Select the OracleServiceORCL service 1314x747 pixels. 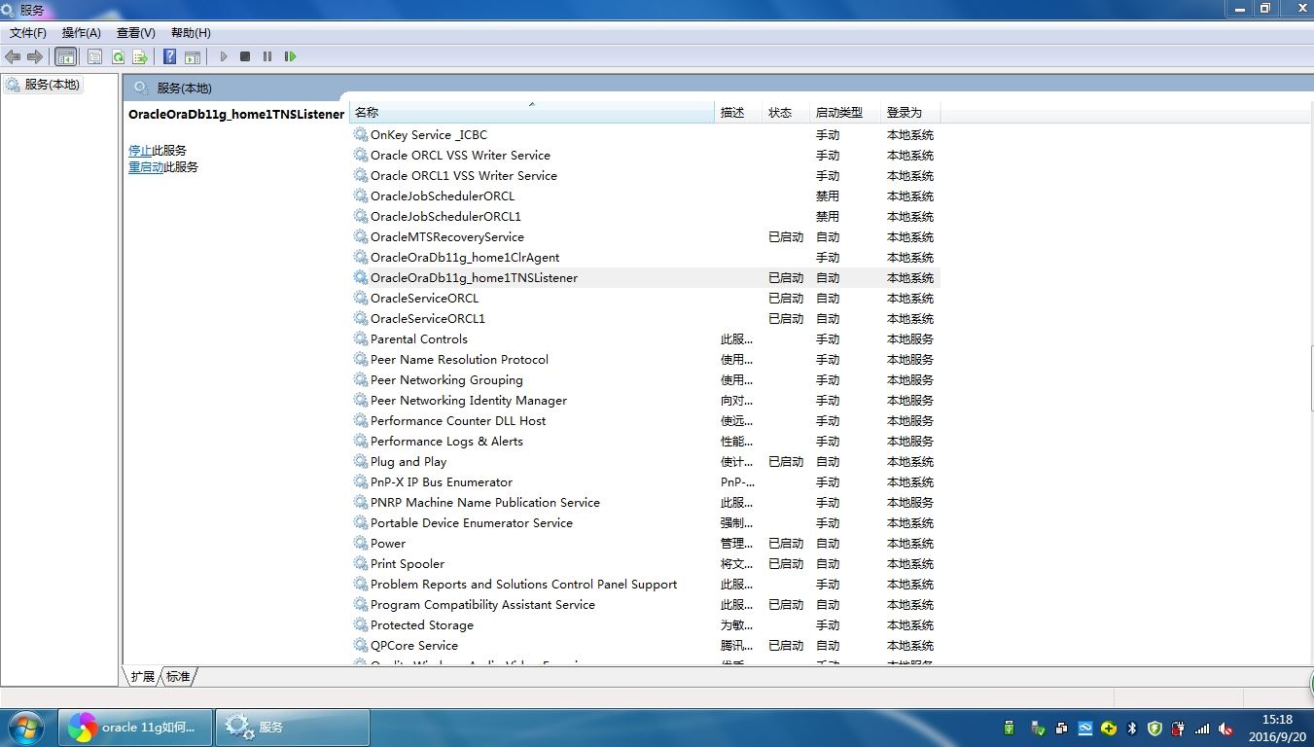point(646,299)
